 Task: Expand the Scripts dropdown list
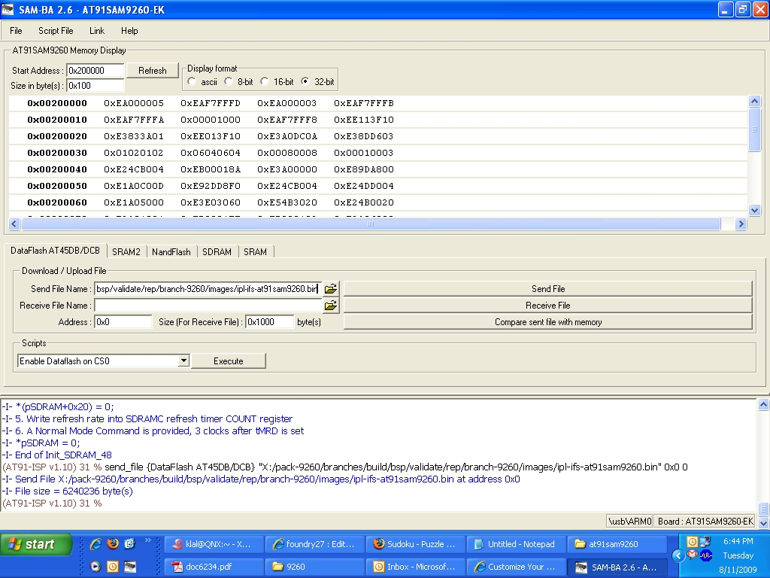point(183,361)
